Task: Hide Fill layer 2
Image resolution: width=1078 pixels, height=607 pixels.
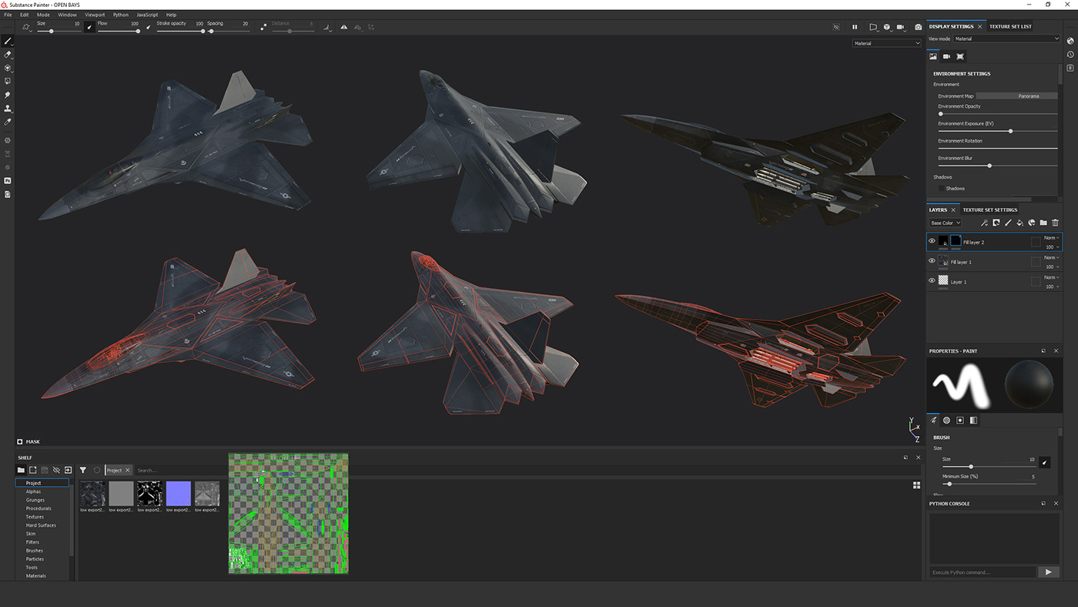Action: point(931,240)
